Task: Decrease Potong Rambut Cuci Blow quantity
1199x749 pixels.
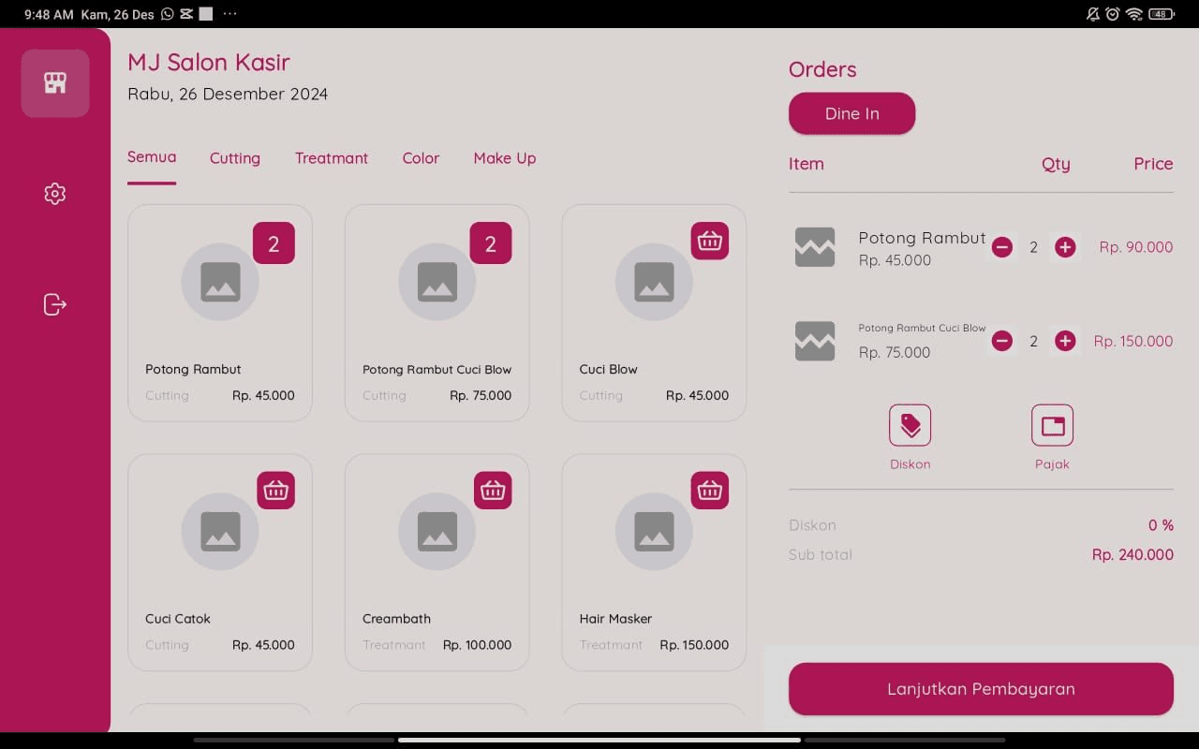Action: (x=1002, y=341)
